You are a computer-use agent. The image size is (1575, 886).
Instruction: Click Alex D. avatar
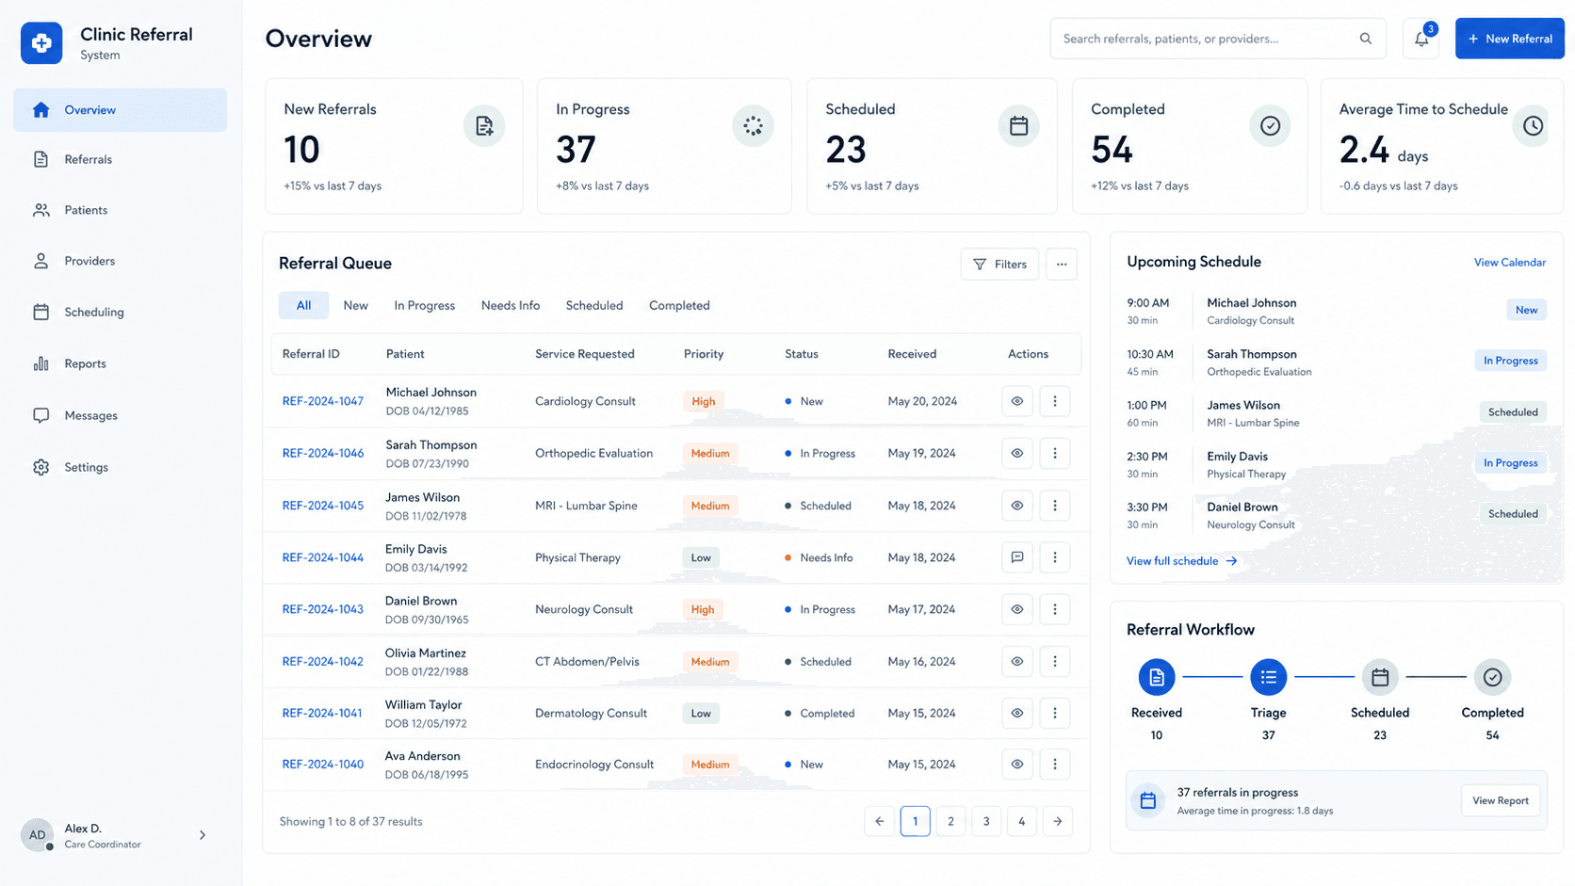click(37, 835)
